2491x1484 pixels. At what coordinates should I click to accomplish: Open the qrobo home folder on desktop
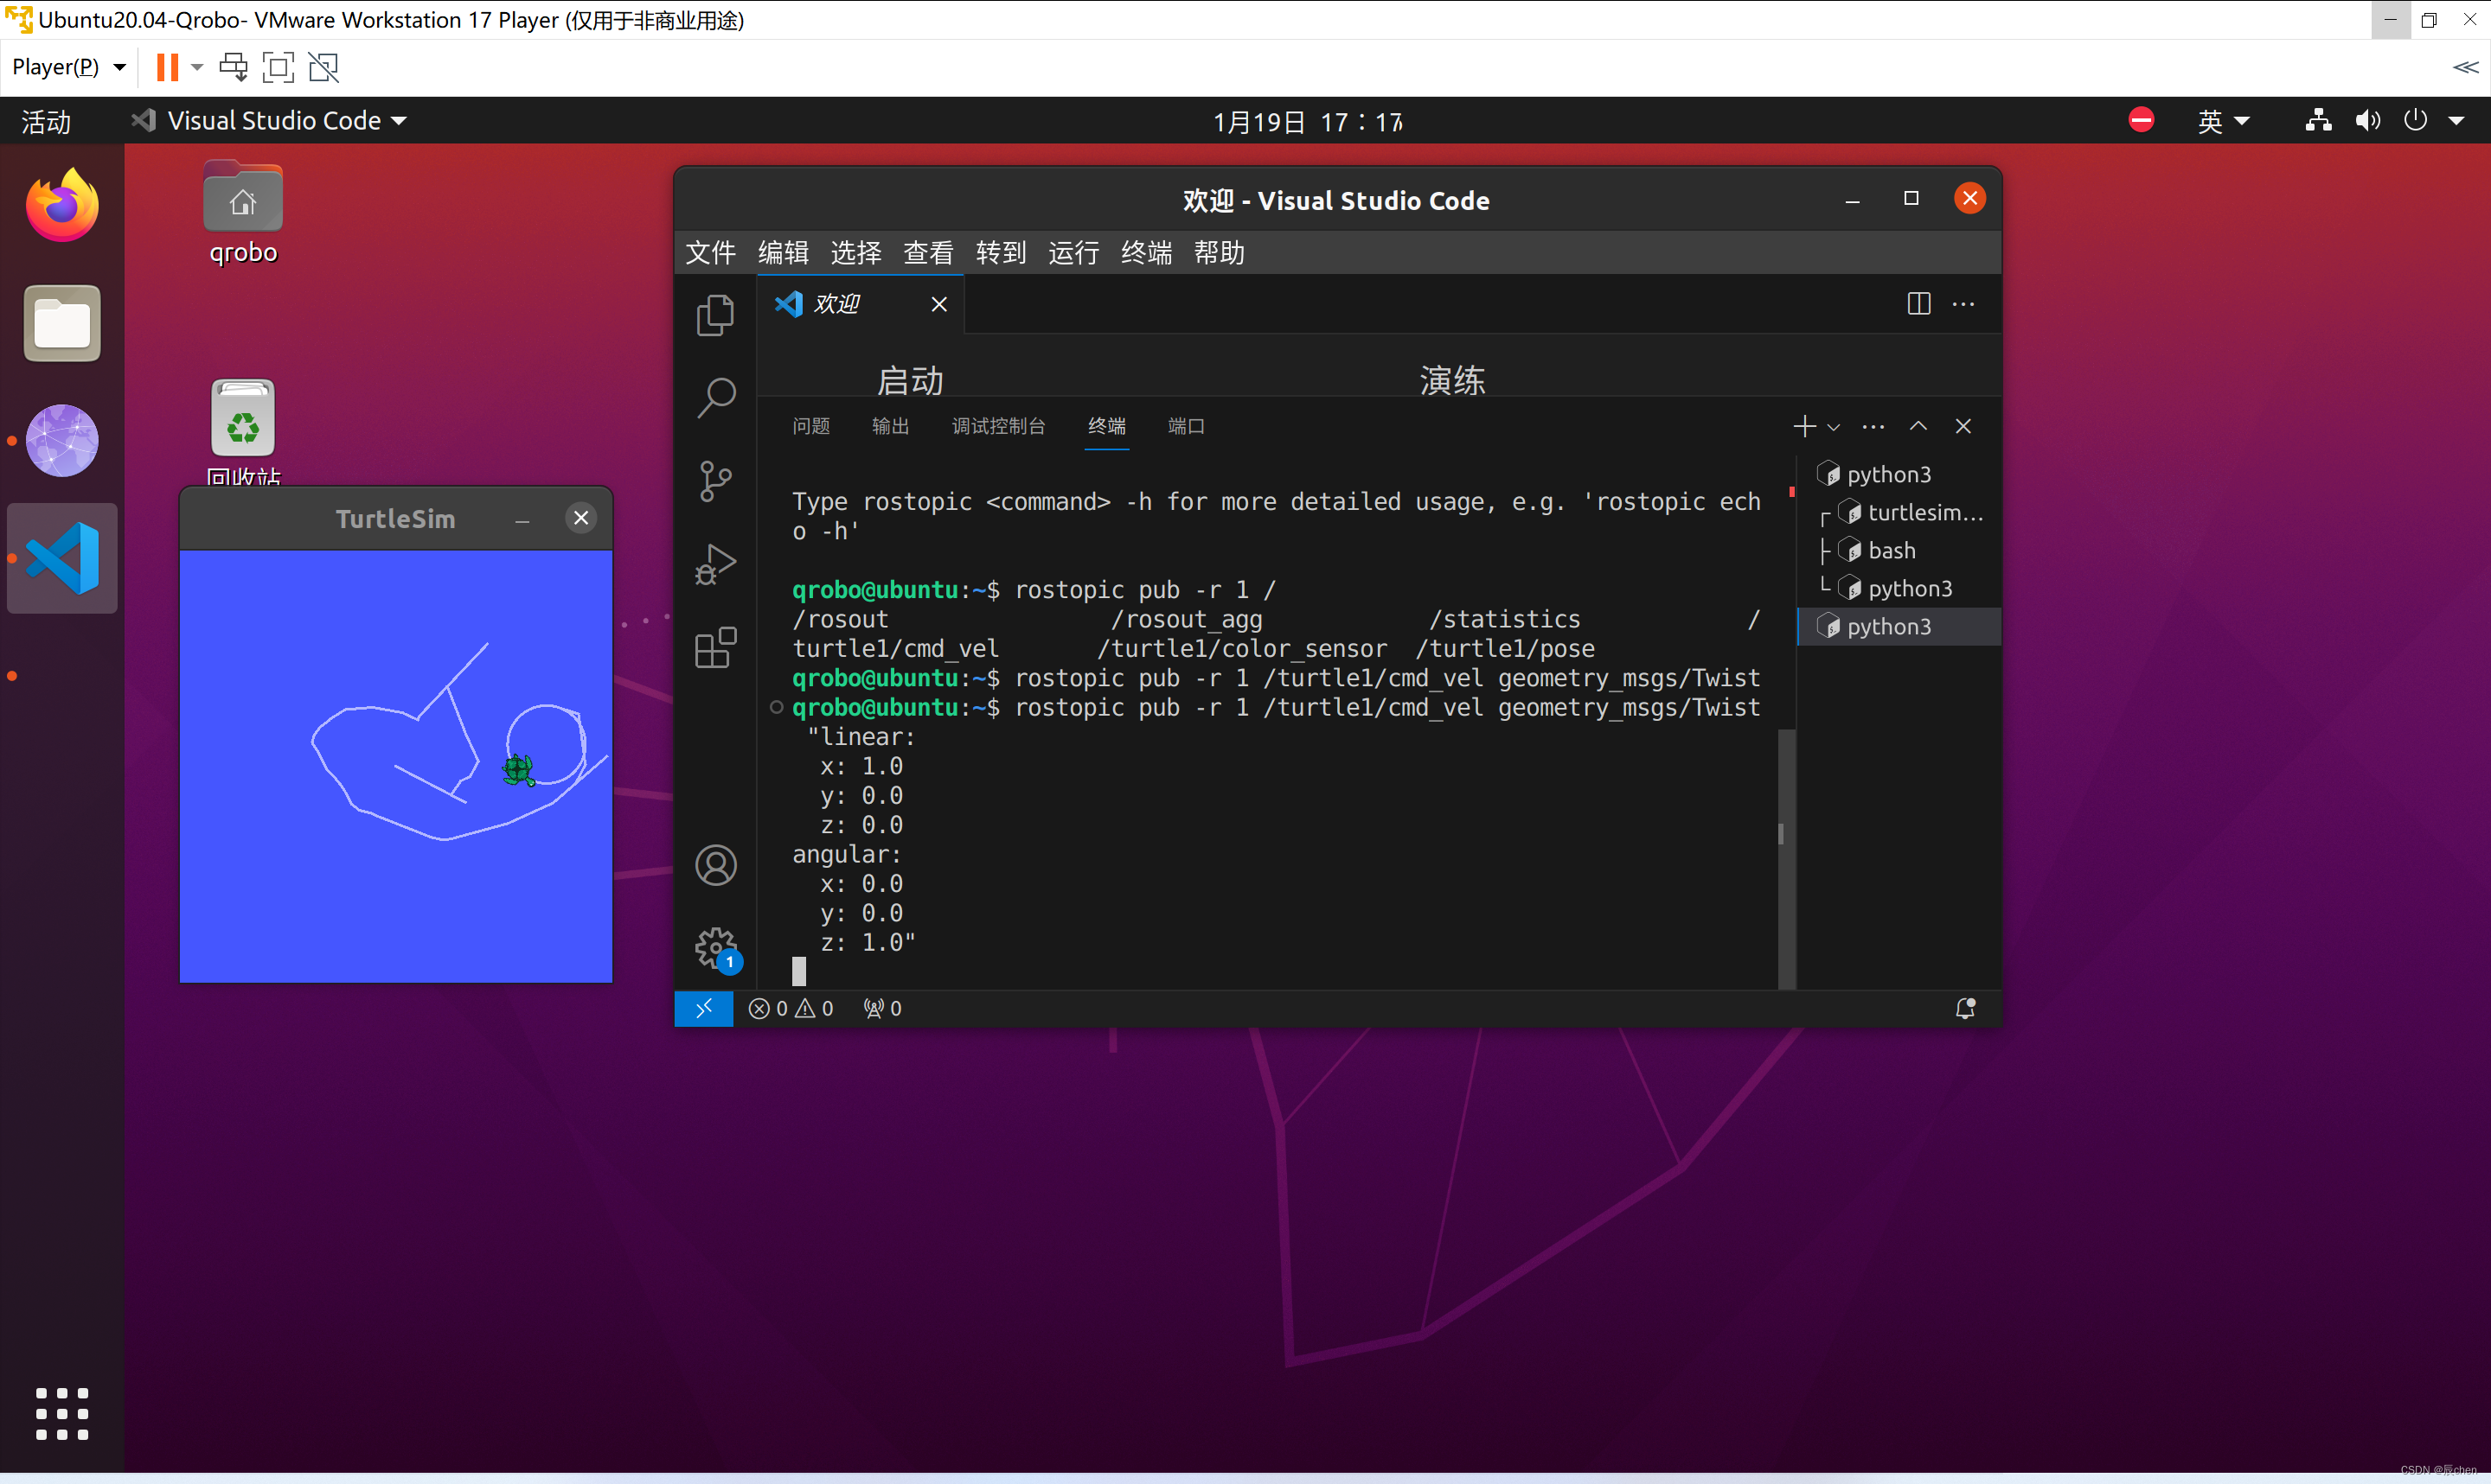243,213
